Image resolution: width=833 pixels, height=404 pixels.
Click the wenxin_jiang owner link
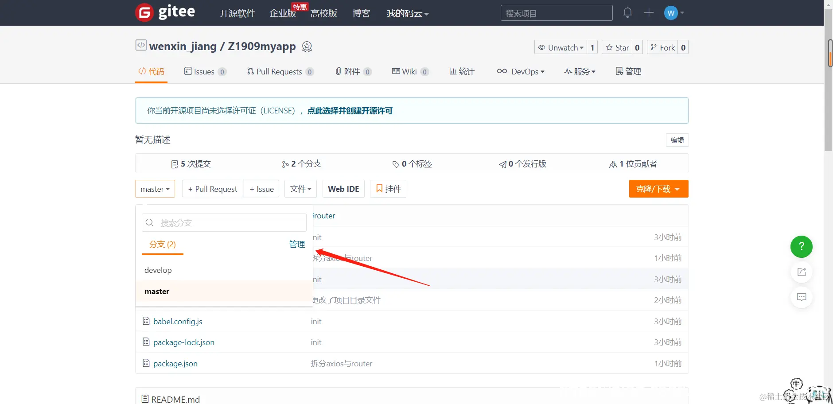point(183,47)
